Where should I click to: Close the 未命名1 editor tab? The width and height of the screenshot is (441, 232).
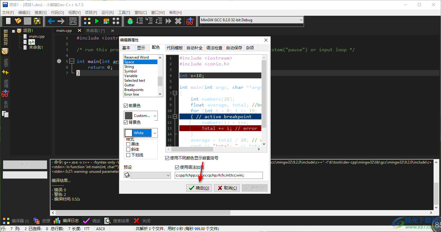click(113, 31)
